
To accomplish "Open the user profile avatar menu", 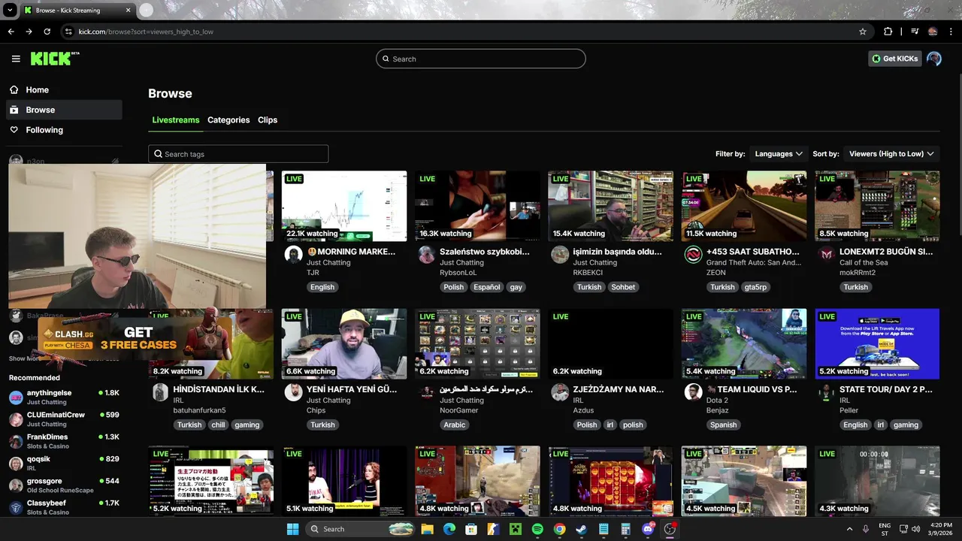I will [x=934, y=59].
